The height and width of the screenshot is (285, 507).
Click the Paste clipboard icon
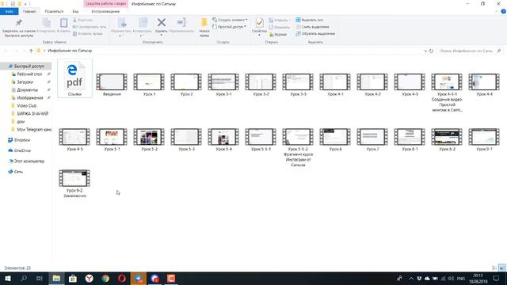[x=63, y=23]
